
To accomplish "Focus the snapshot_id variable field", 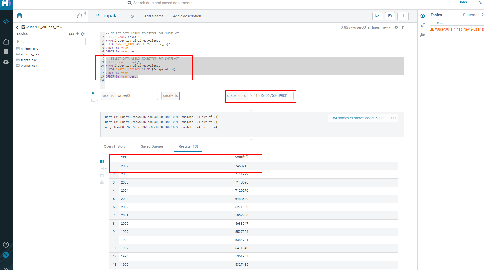I will [x=270, y=95].
